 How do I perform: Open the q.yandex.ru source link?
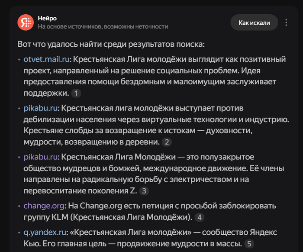pos(45,232)
